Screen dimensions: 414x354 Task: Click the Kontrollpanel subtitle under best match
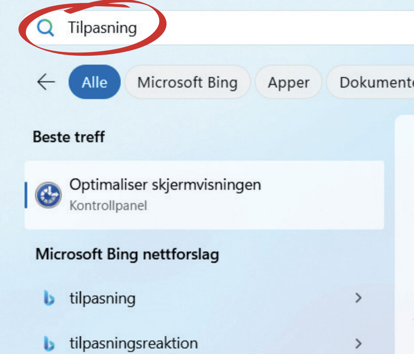108,205
